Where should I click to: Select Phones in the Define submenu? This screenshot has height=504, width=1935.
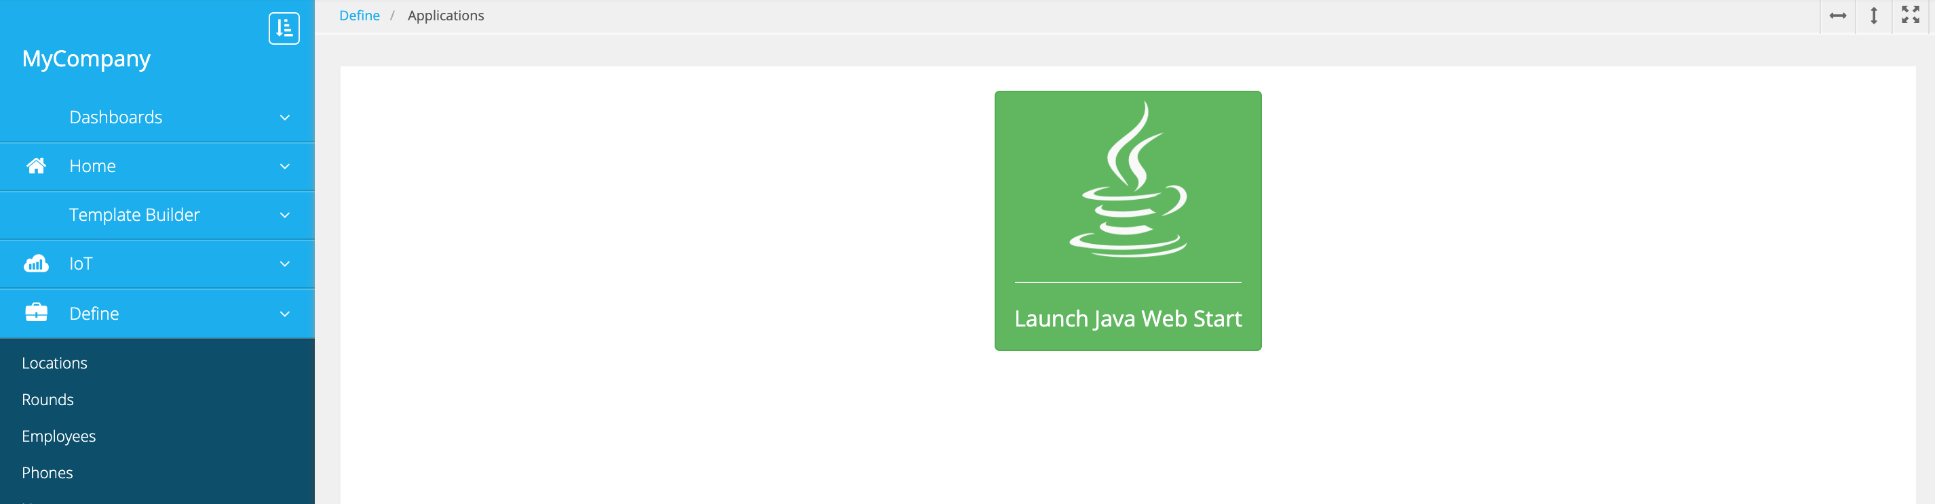(47, 474)
